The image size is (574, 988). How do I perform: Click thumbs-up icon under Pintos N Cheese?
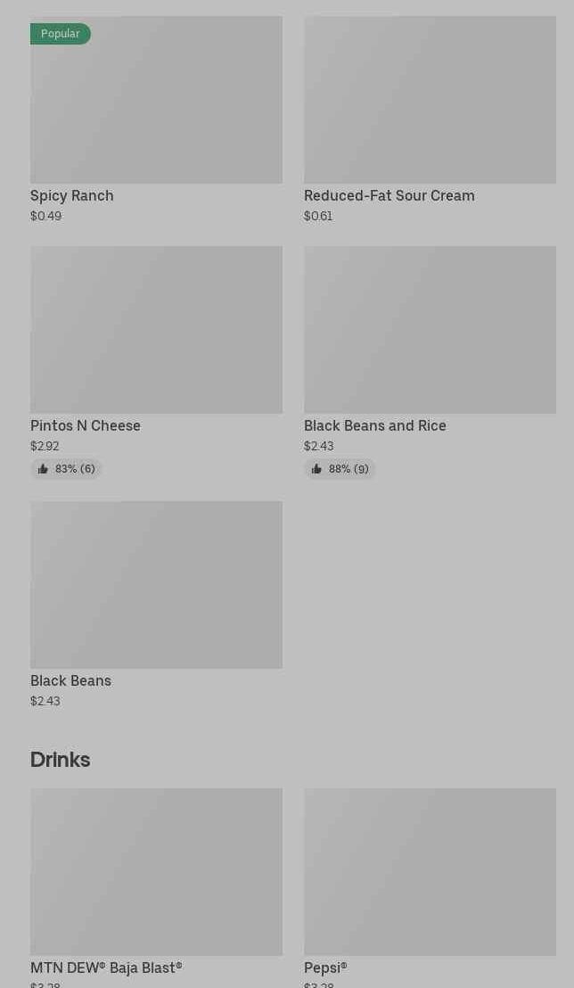(x=43, y=469)
